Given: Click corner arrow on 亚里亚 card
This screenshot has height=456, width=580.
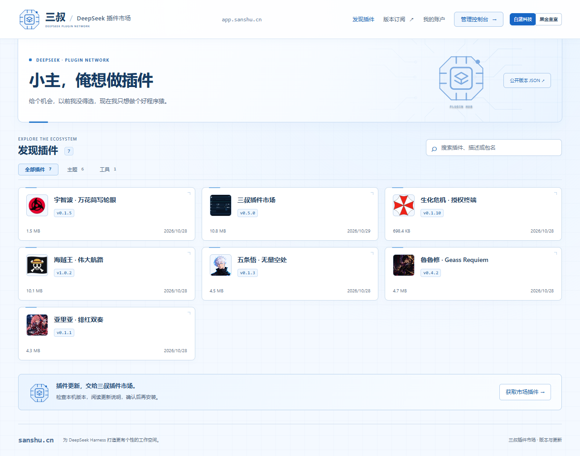Looking at the screenshot, I should 189,313.
